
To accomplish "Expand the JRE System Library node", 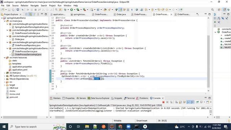I will click(x=5, y=76).
